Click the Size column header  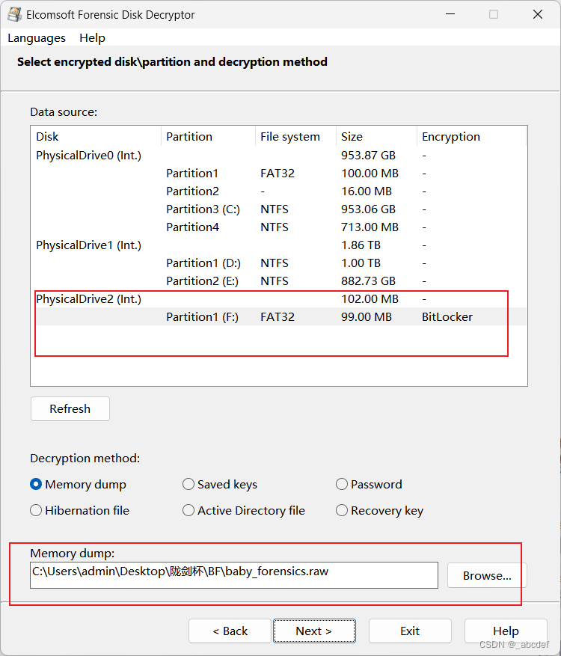(376, 136)
